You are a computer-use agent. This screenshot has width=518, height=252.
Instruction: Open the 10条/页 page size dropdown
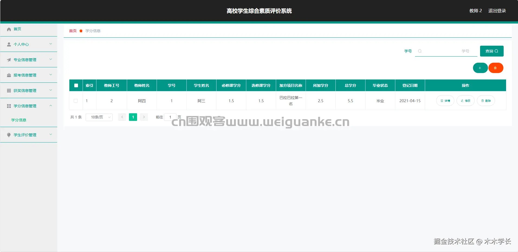(99, 117)
